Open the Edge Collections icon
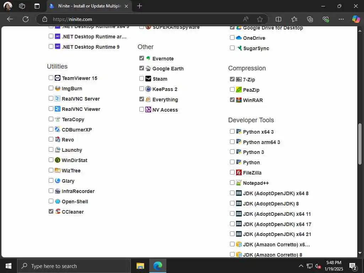Screen dimensions: 364x273 [x=310, y=19]
